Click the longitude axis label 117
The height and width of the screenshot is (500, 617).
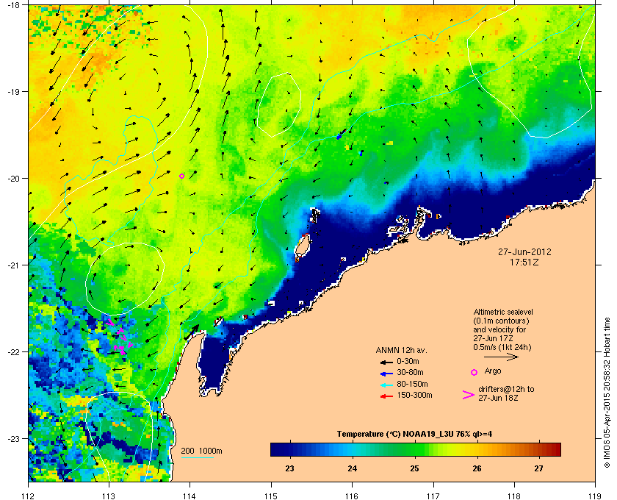[x=433, y=496]
